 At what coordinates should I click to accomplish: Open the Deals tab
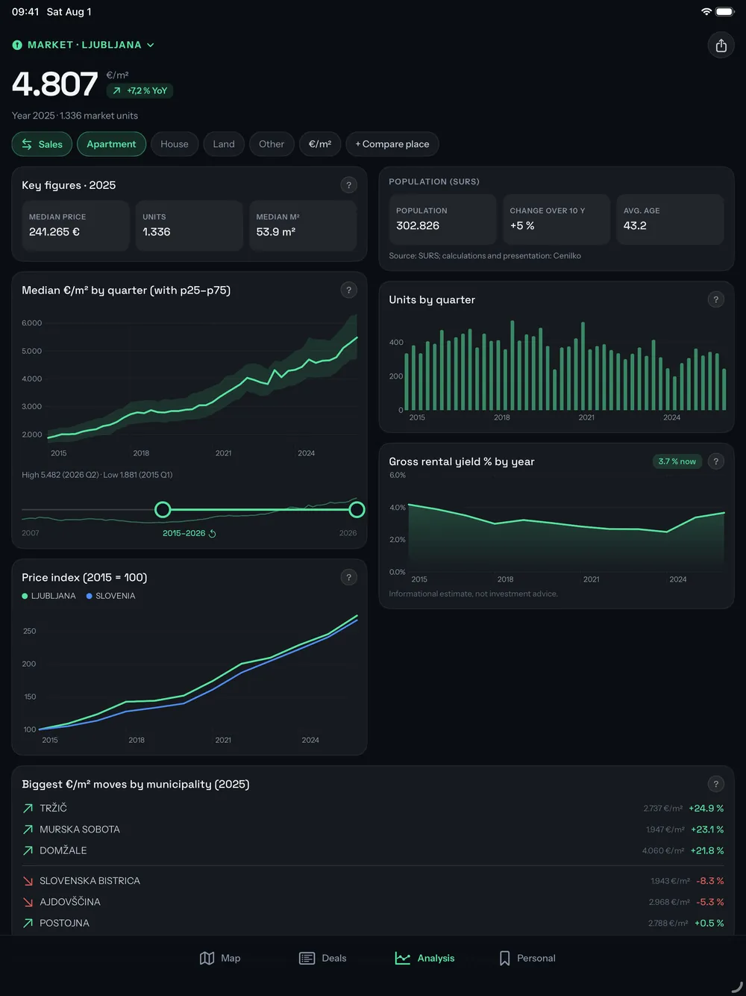pyautogui.click(x=322, y=958)
